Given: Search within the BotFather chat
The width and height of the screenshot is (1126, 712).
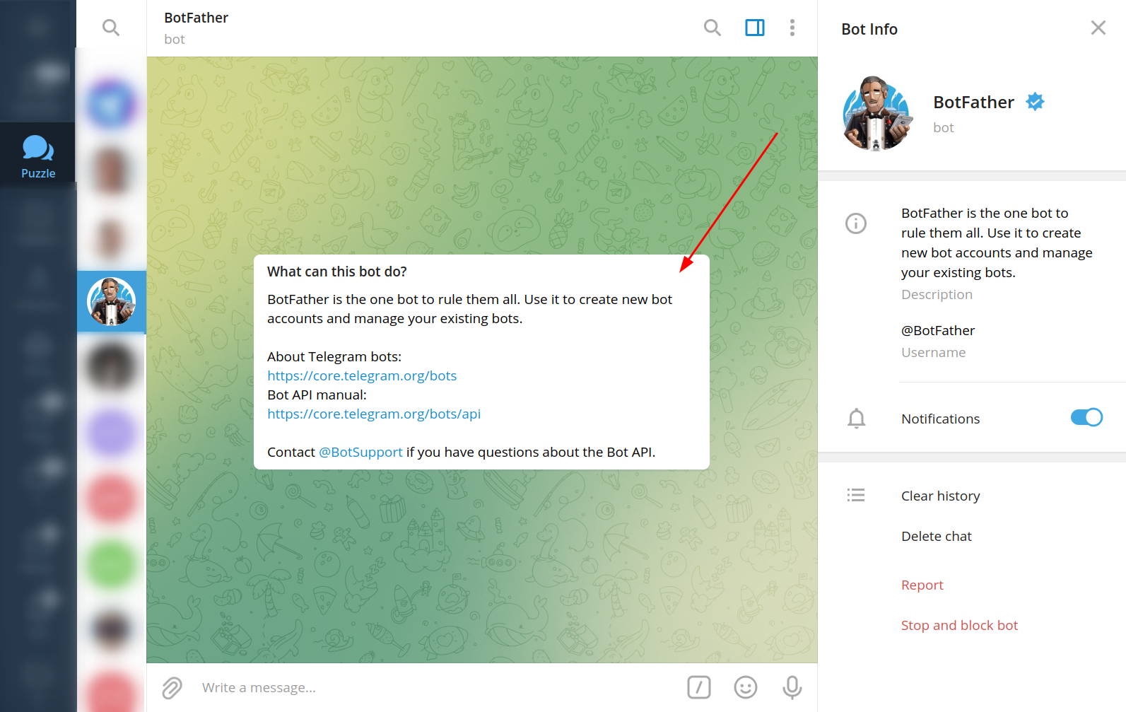Looking at the screenshot, I should (712, 28).
